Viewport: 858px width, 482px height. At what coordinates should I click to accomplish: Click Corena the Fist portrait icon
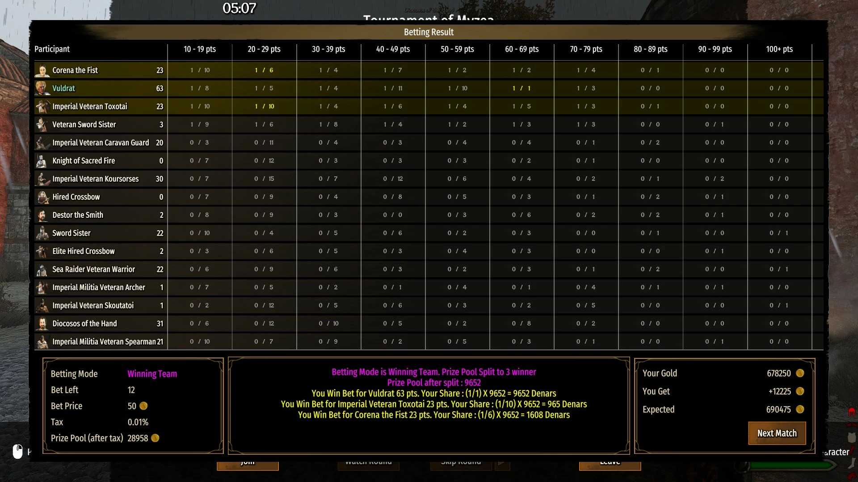[42, 71]
